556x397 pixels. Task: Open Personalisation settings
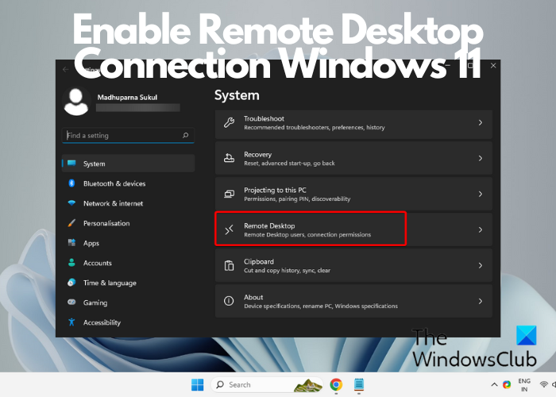tap(128, 223)
